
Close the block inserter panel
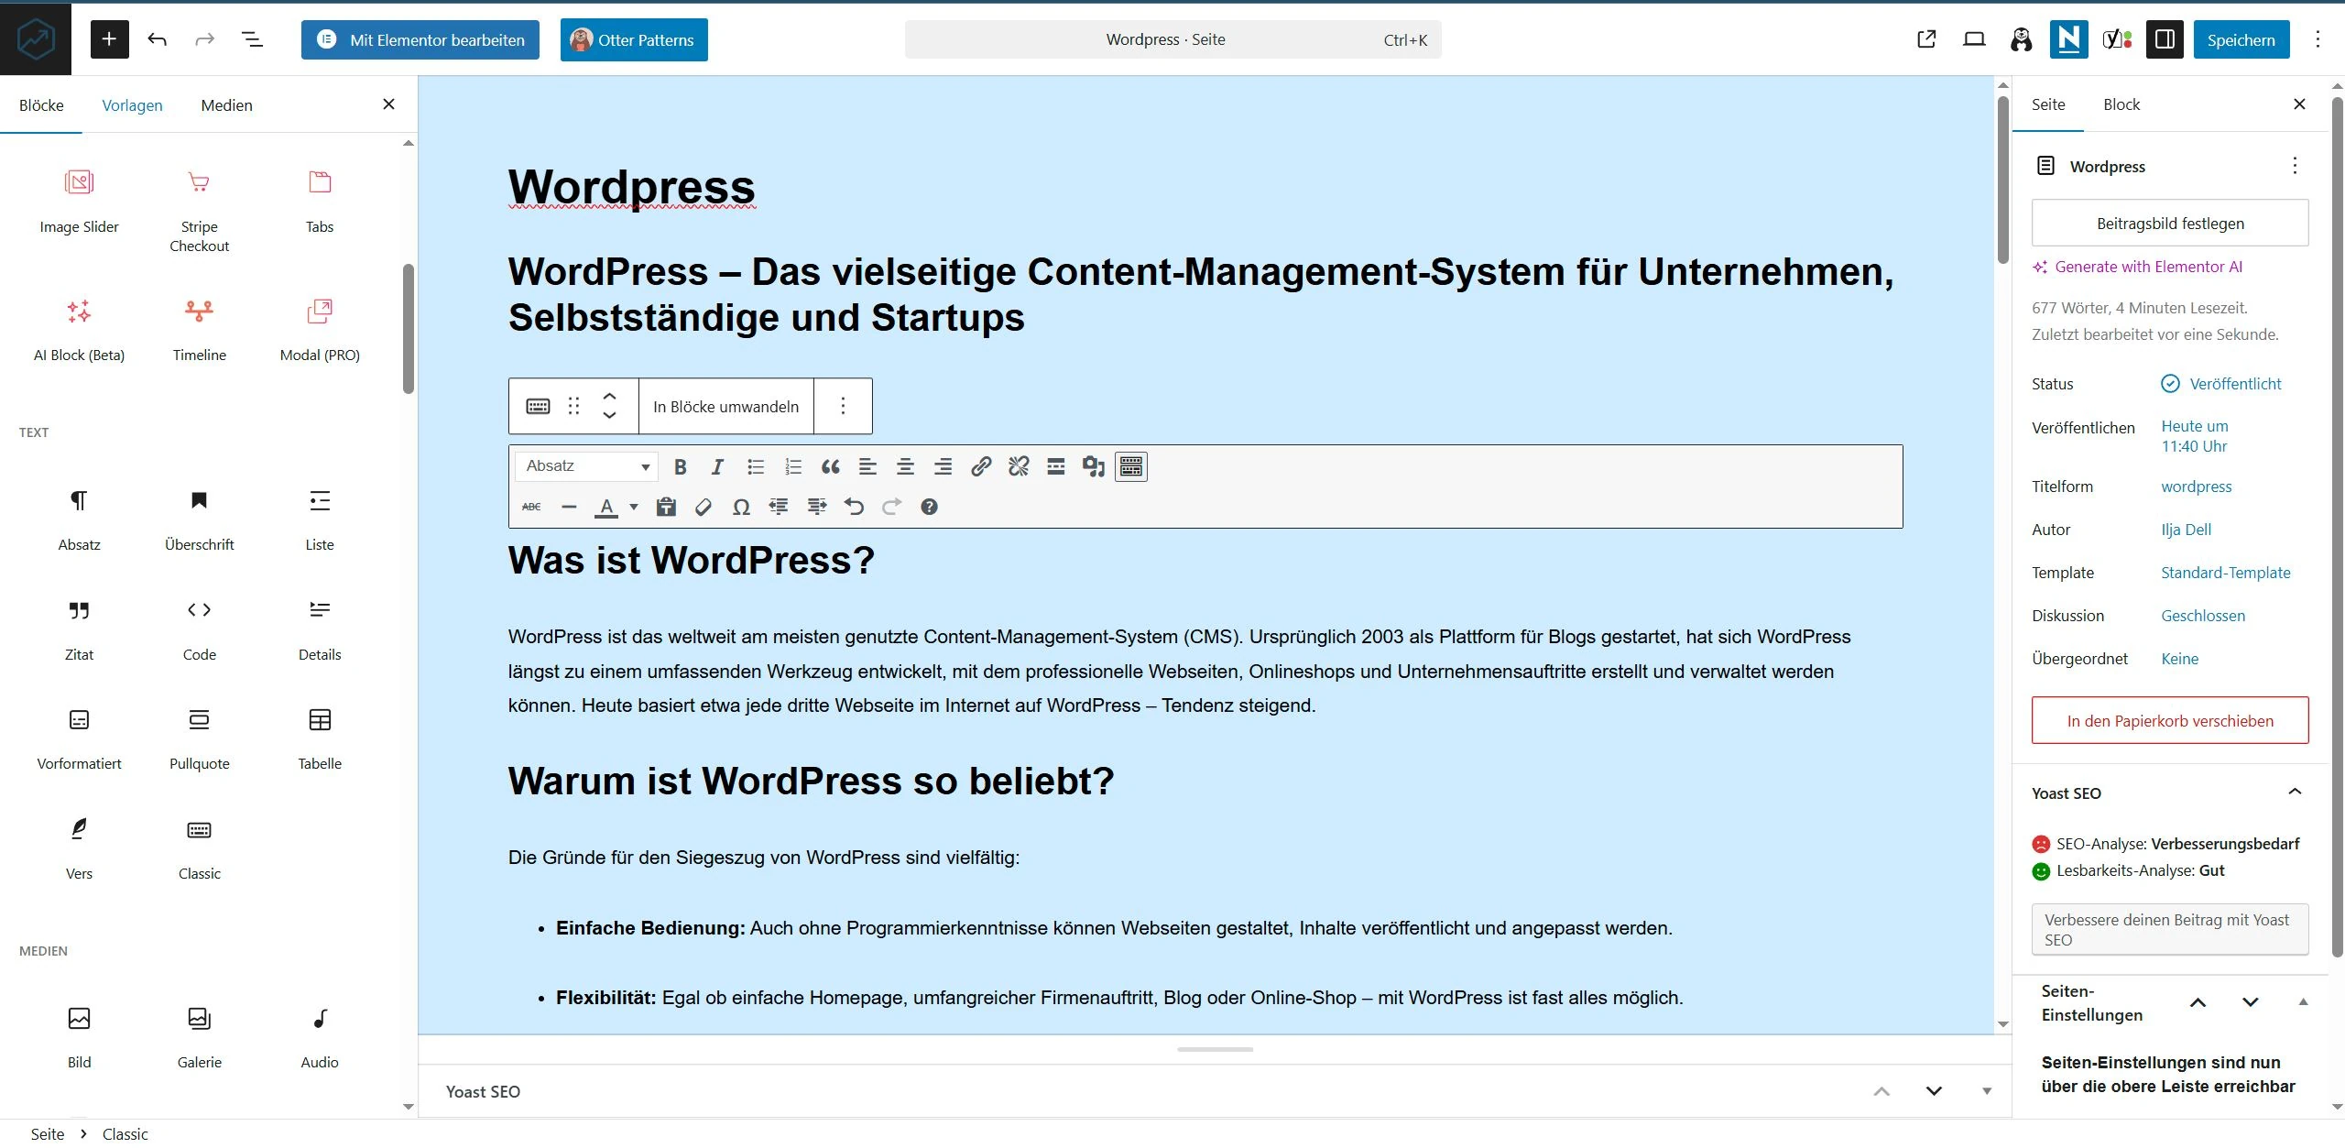pos(388,104)
